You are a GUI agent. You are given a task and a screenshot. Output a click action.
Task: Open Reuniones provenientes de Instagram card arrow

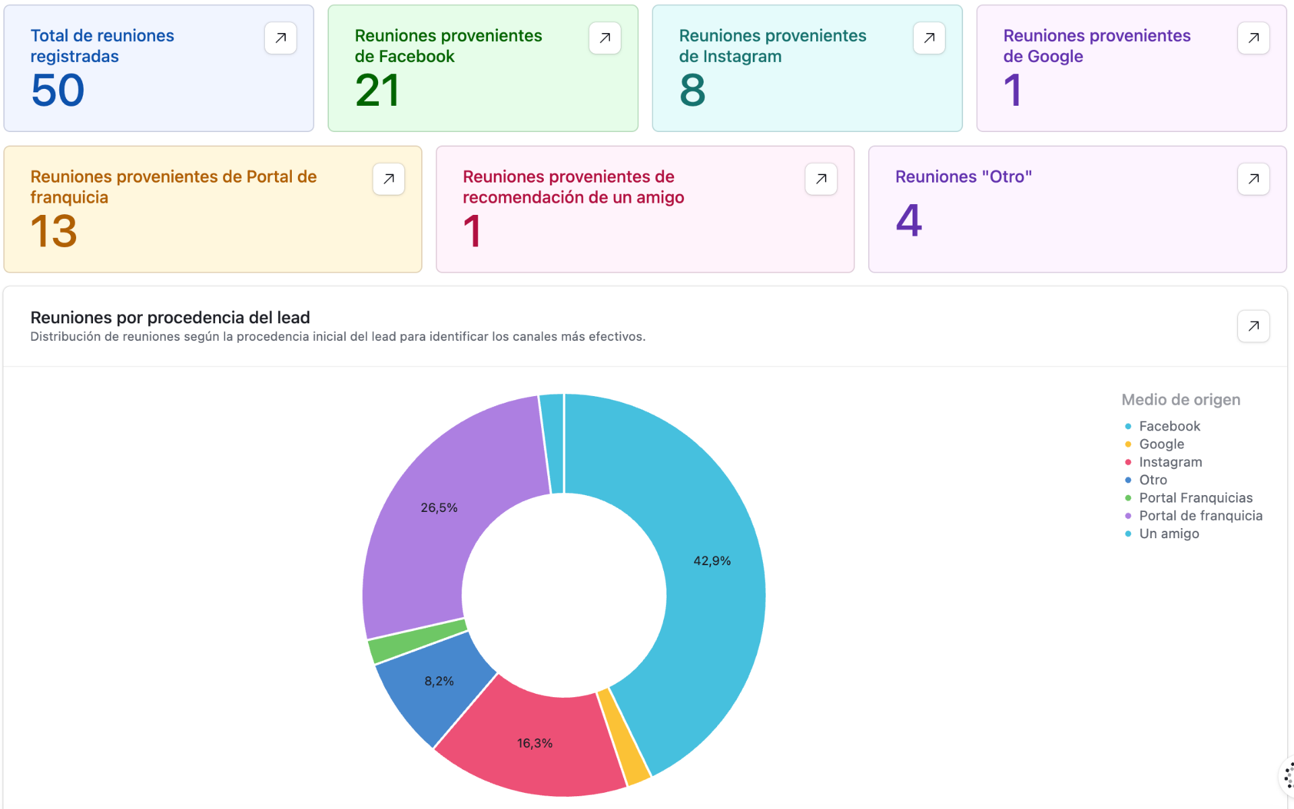click(929, 38)
